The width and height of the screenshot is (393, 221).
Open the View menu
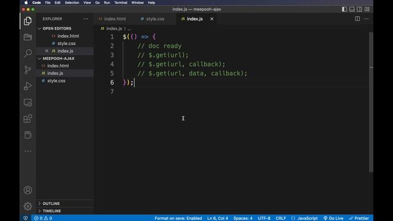coord(87,2)
